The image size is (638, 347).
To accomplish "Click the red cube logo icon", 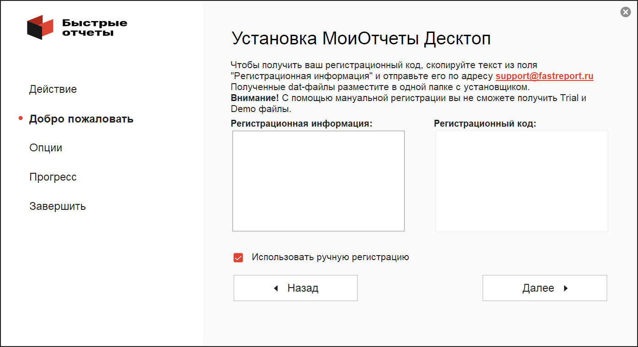I will point(41,27).
